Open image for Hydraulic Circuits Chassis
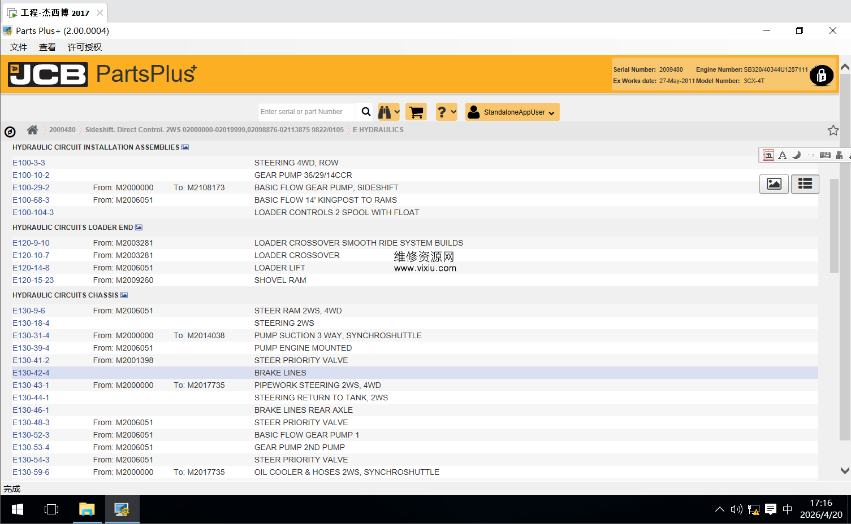 click(x=124, y=295)
